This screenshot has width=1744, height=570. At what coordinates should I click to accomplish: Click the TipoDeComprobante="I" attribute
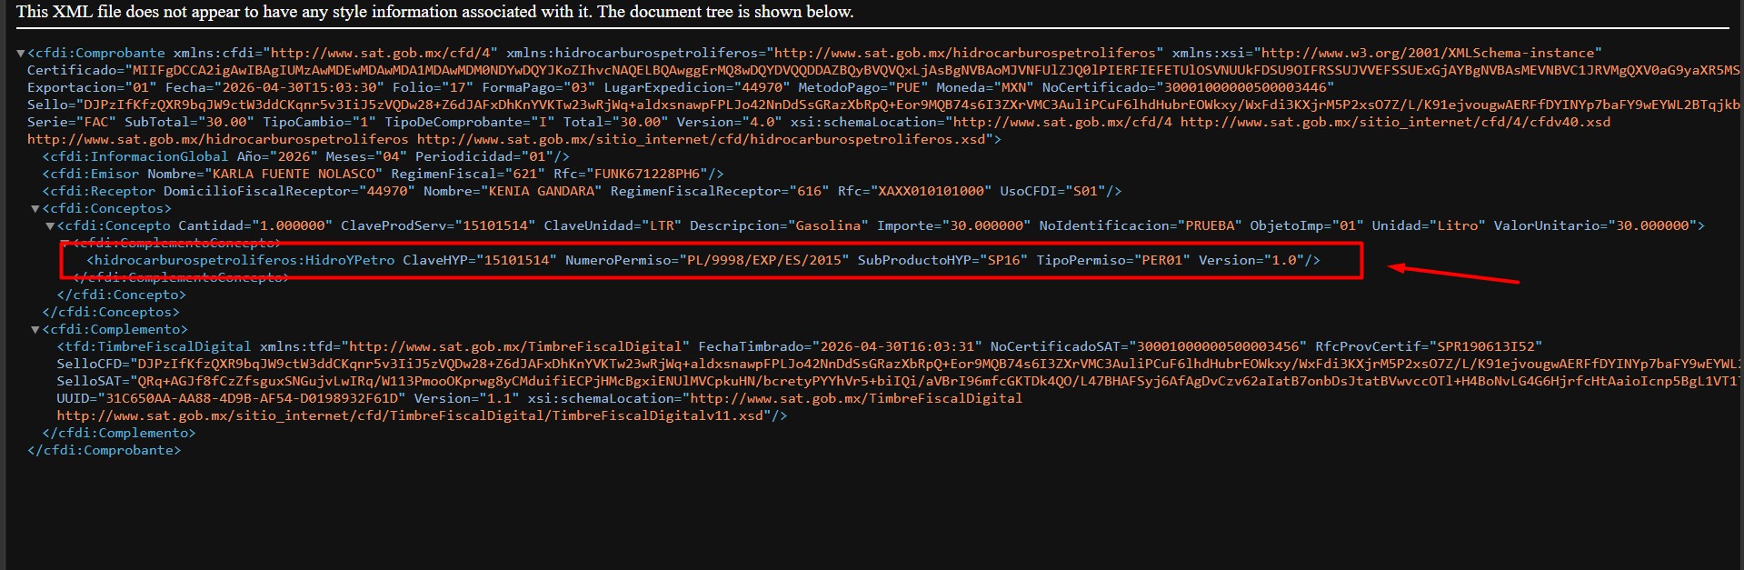point(470,122)
